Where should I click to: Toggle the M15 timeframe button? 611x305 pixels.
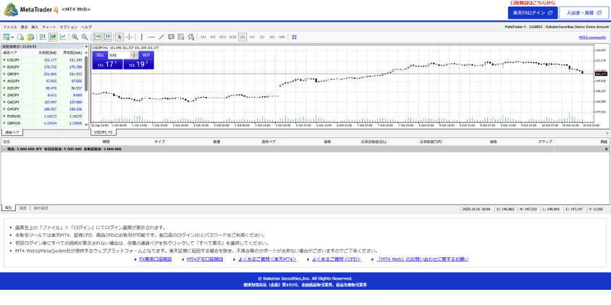tap(222, 37)
